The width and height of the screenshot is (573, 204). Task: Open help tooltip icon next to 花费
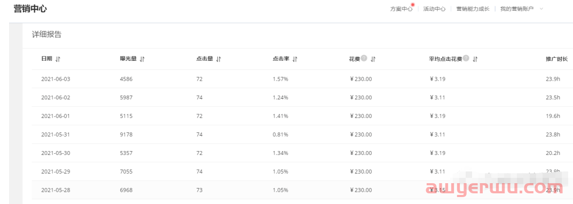point(364,59)
